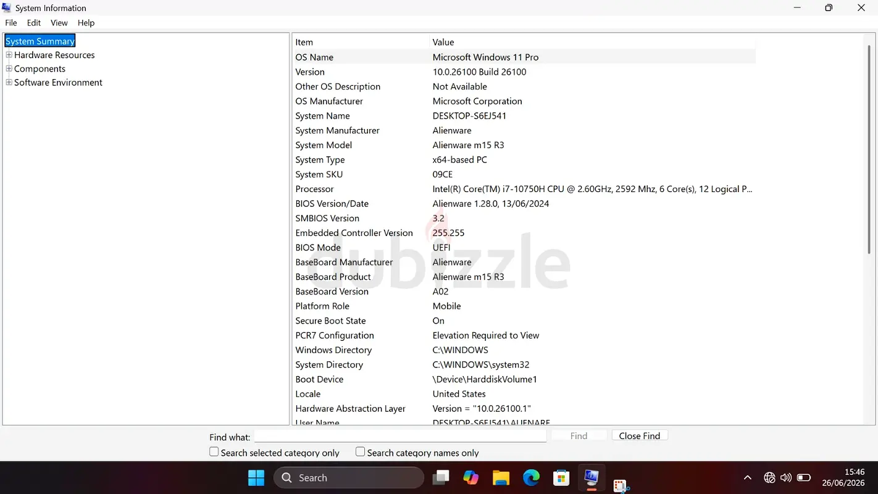
Task: Open the Microsoft Store taskbar icon
Action: coord(561,477)
